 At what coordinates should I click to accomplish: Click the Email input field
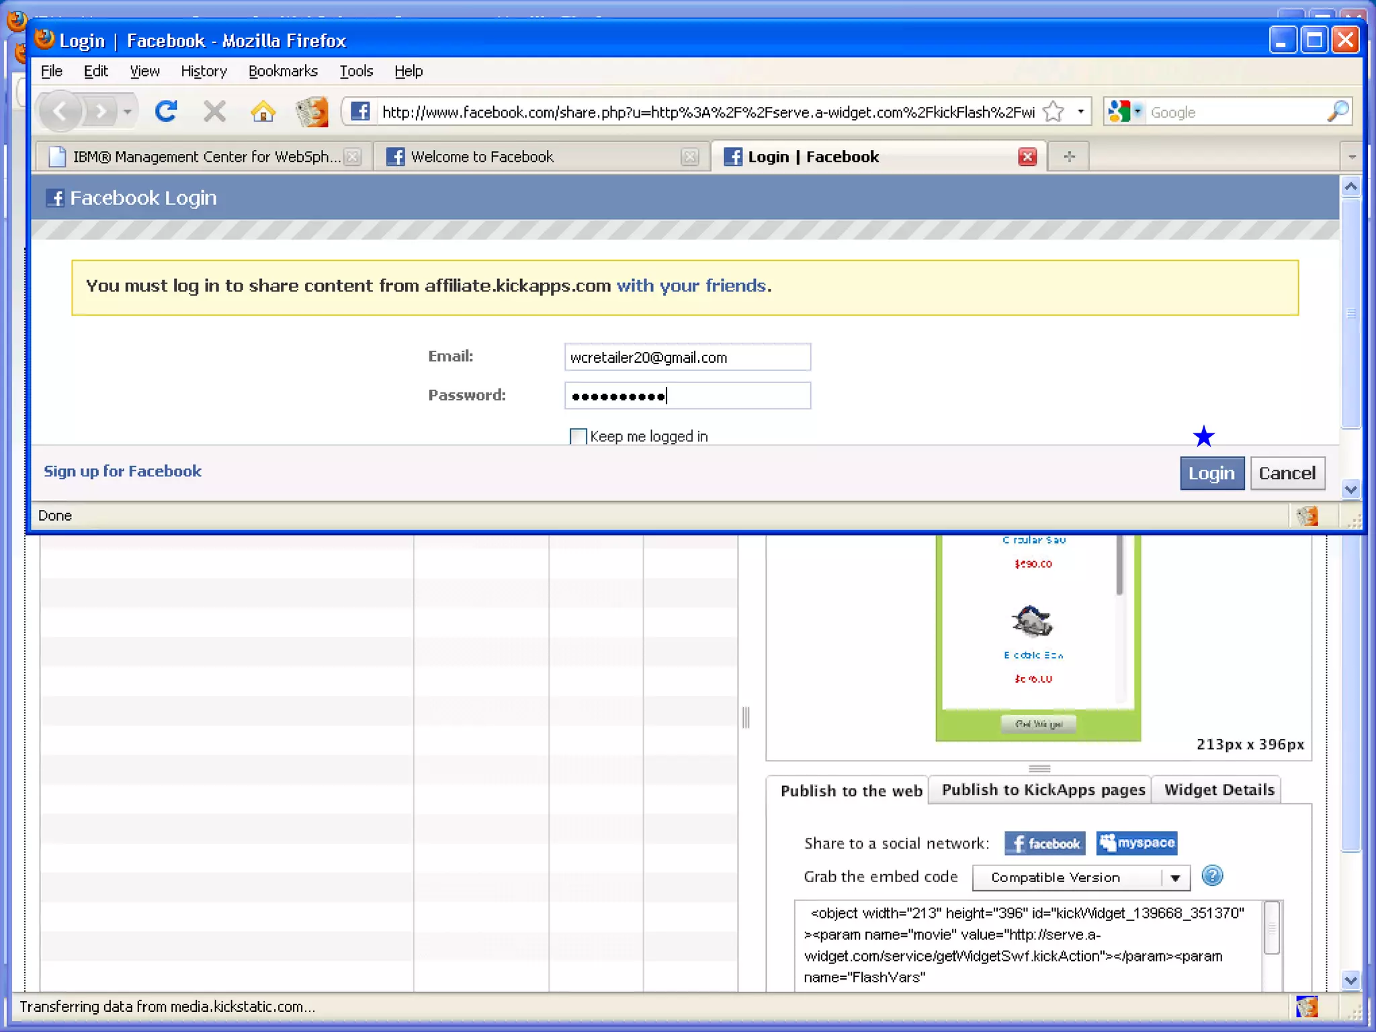pyautogui.click(x=687, y=357)
